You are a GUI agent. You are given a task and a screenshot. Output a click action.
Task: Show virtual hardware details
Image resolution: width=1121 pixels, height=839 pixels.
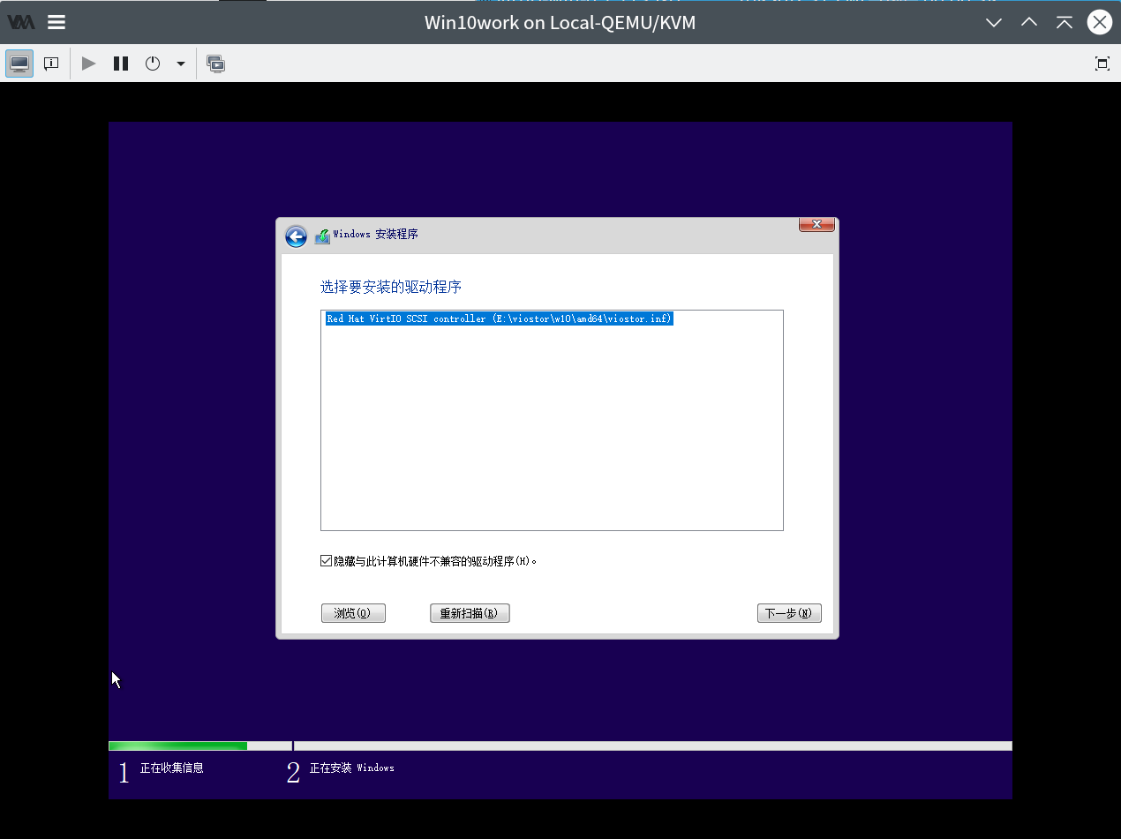[51, 64]
